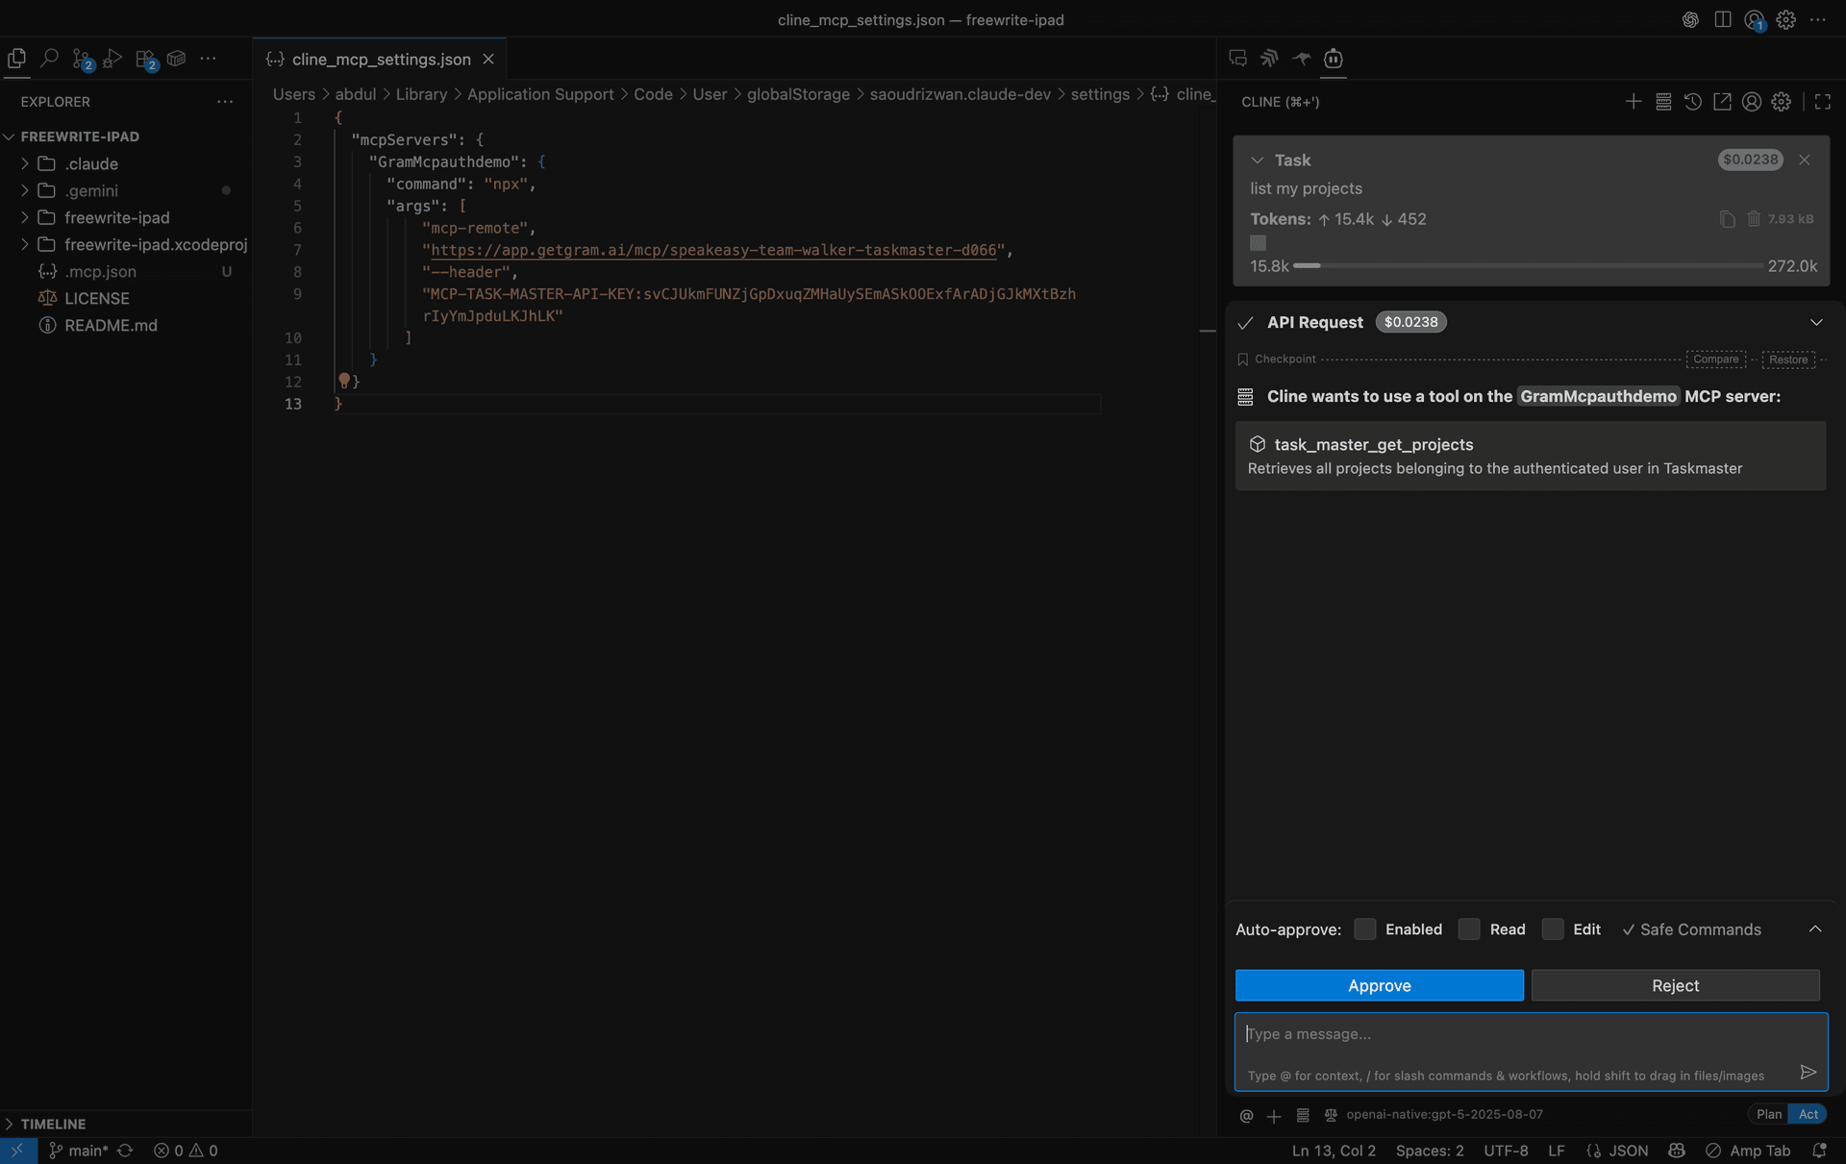1846x1164 pixels.
Task: Reject the MCP tool request
Action: coord(1675,985)
